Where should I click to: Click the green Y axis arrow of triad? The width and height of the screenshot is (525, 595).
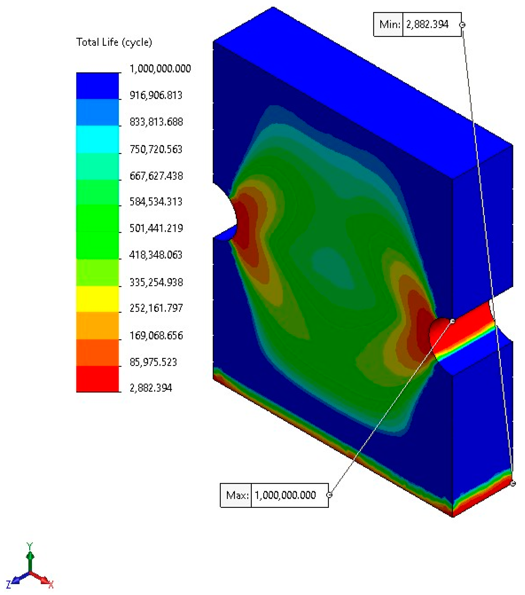click(30, 556)
